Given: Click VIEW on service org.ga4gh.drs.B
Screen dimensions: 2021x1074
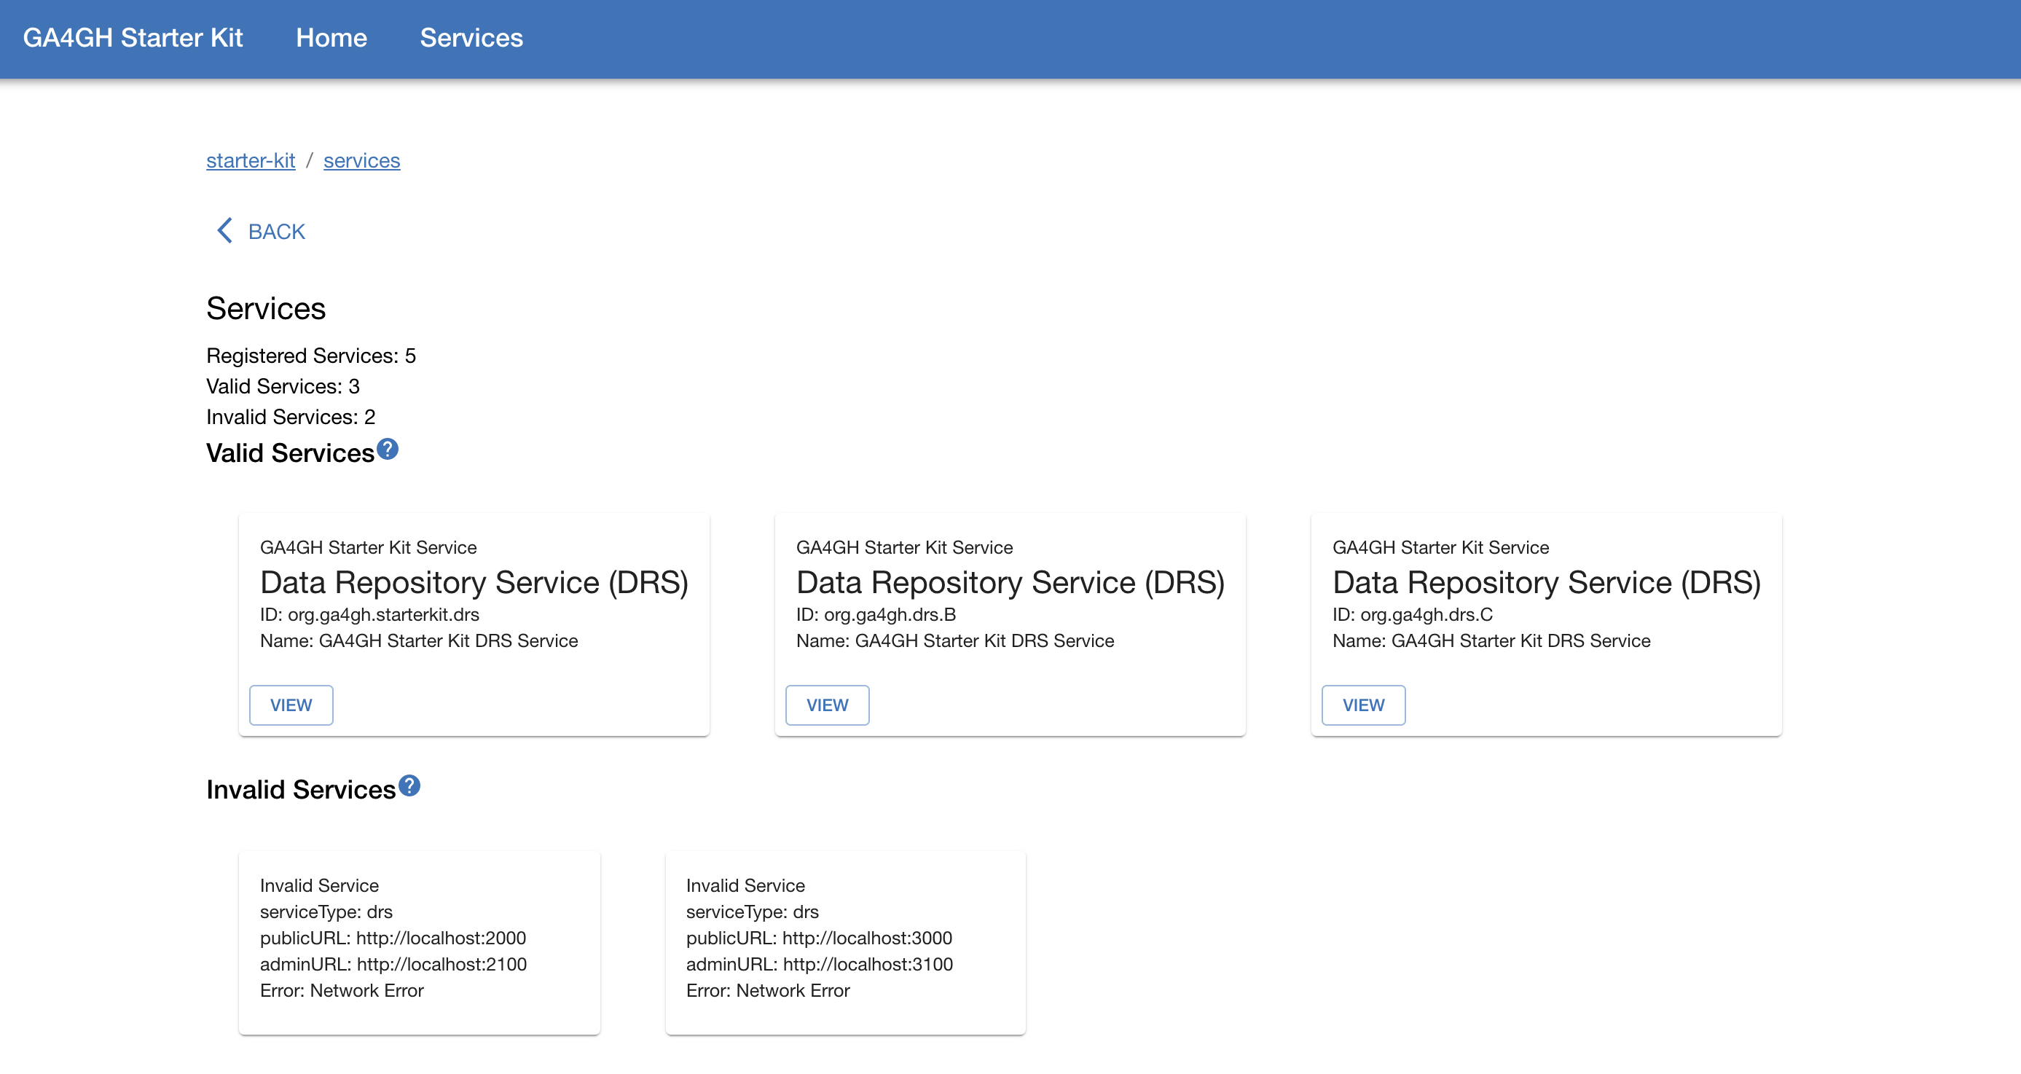Looking at the screenshot, I should tap(827, 705).
